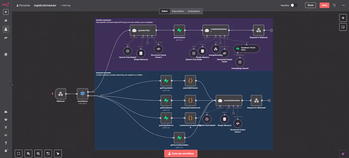Select the Respond to Webhook1 node
The image size is (349, 158).
point(256,100)
